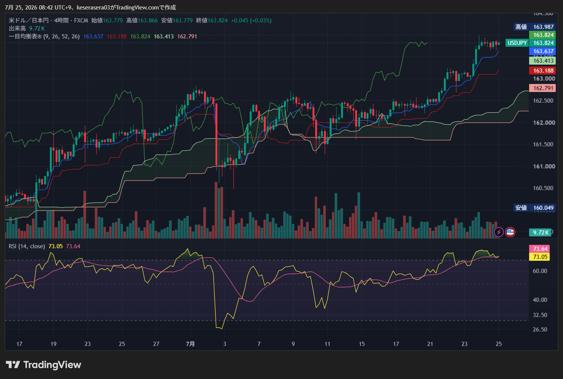Click the 40.00 tick on the RSI scale
Screen dimensions: 563x379
540,300
